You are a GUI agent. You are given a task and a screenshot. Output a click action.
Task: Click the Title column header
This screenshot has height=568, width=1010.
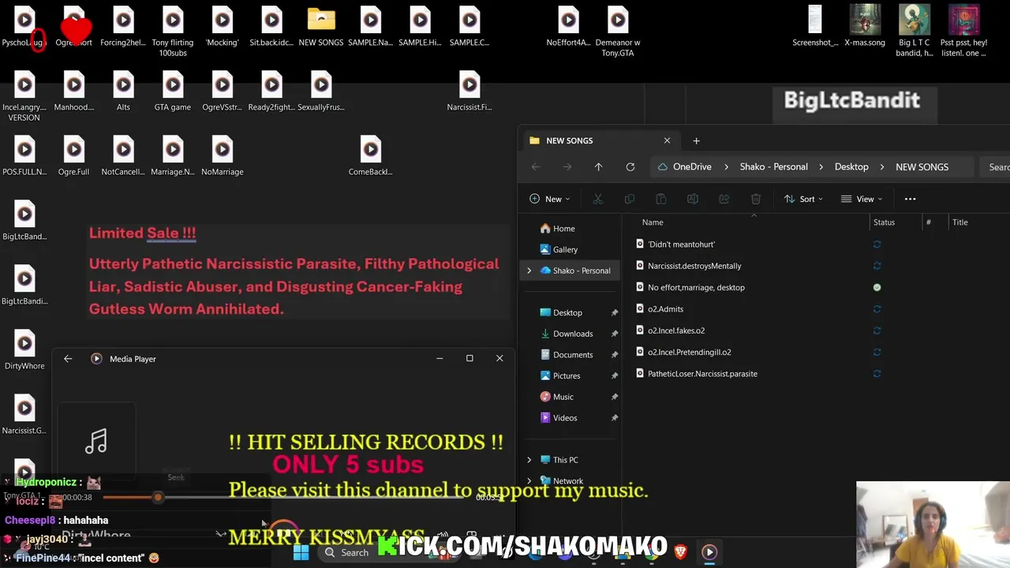pyautogui.click(x=959, y=222)
